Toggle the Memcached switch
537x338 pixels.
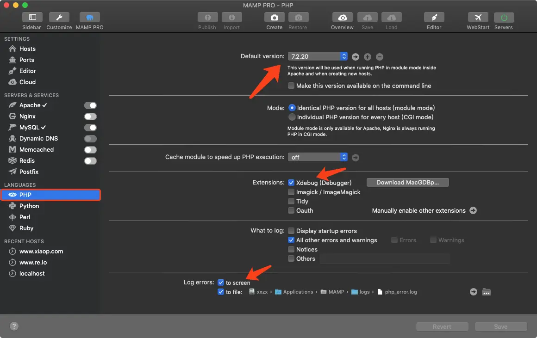(x=90, y=150)
